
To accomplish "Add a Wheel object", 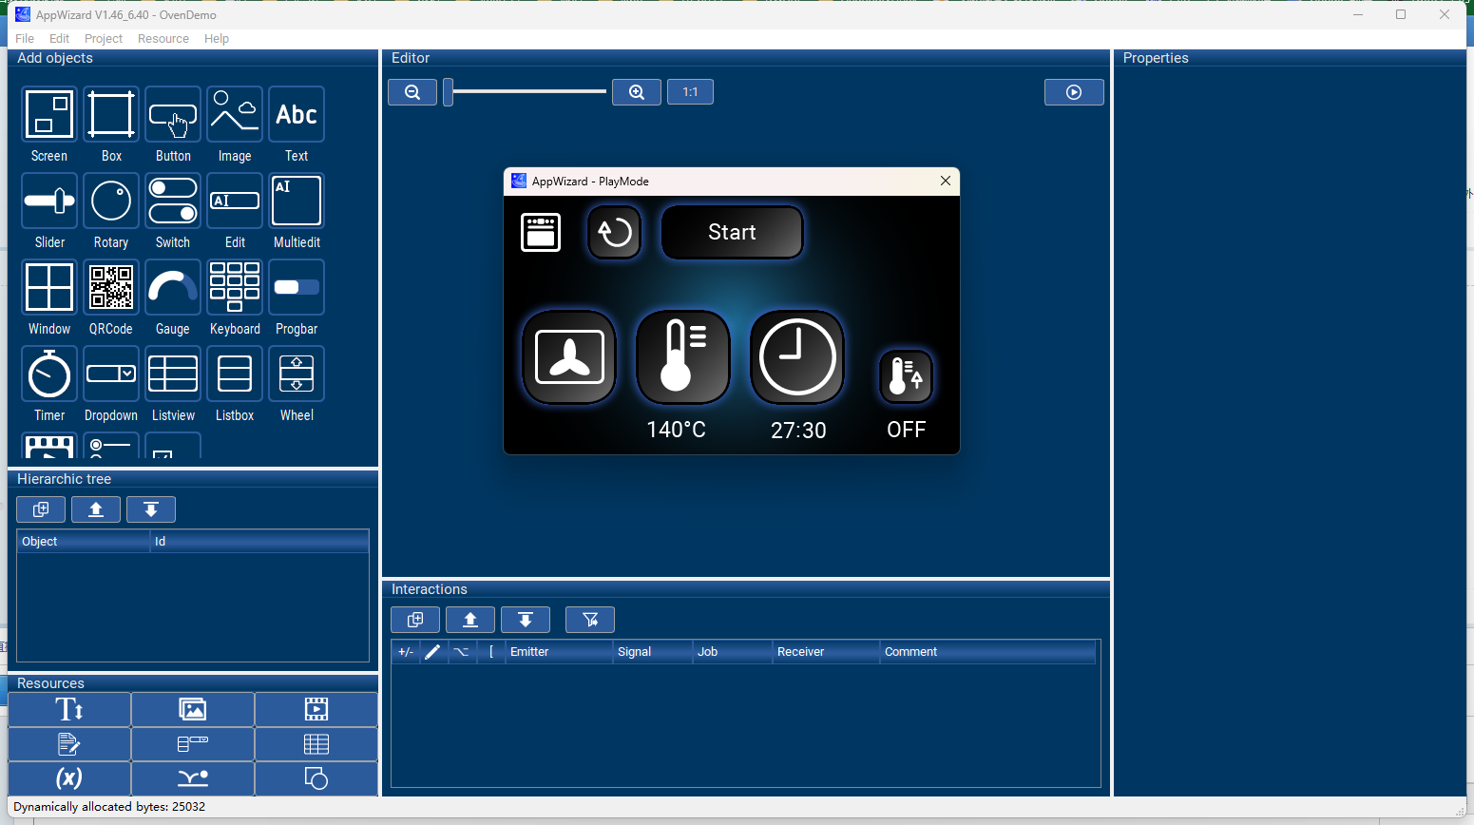I will point(297,374).
